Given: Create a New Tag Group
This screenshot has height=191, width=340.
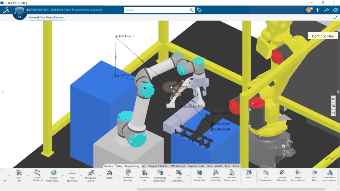Looking at the screenshot, I should click(x=72, y=176).
